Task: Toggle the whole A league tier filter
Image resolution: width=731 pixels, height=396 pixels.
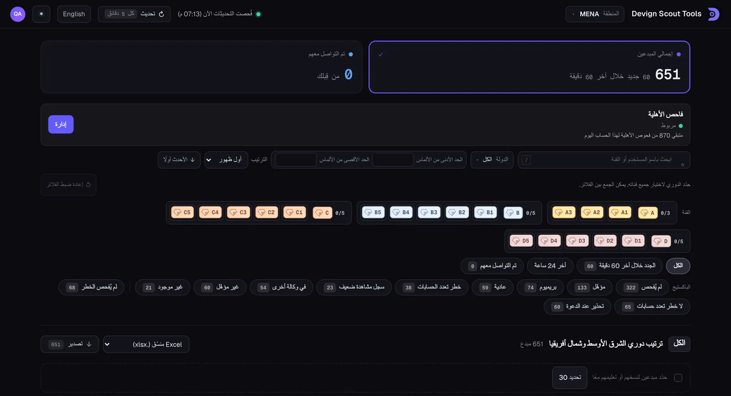Action: pos(648,213)
